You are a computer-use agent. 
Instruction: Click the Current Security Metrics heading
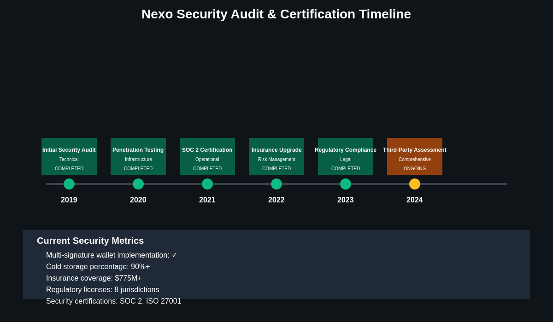(x=90, y=241)
